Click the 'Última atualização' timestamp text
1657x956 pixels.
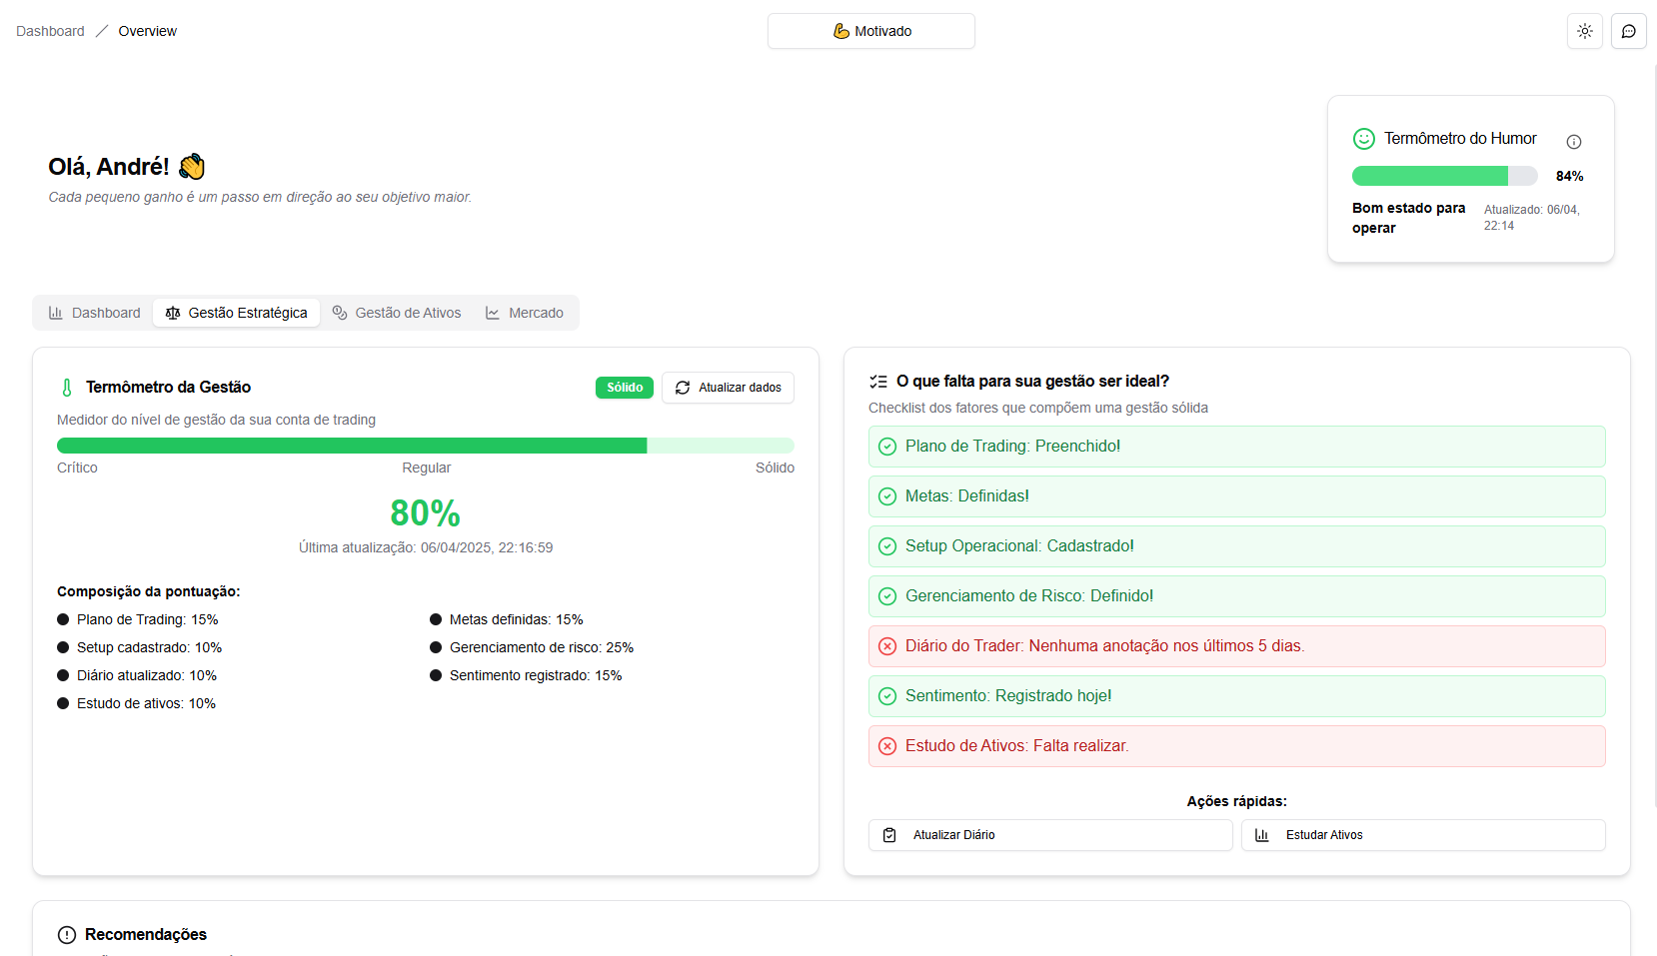[x=426, y=547]
